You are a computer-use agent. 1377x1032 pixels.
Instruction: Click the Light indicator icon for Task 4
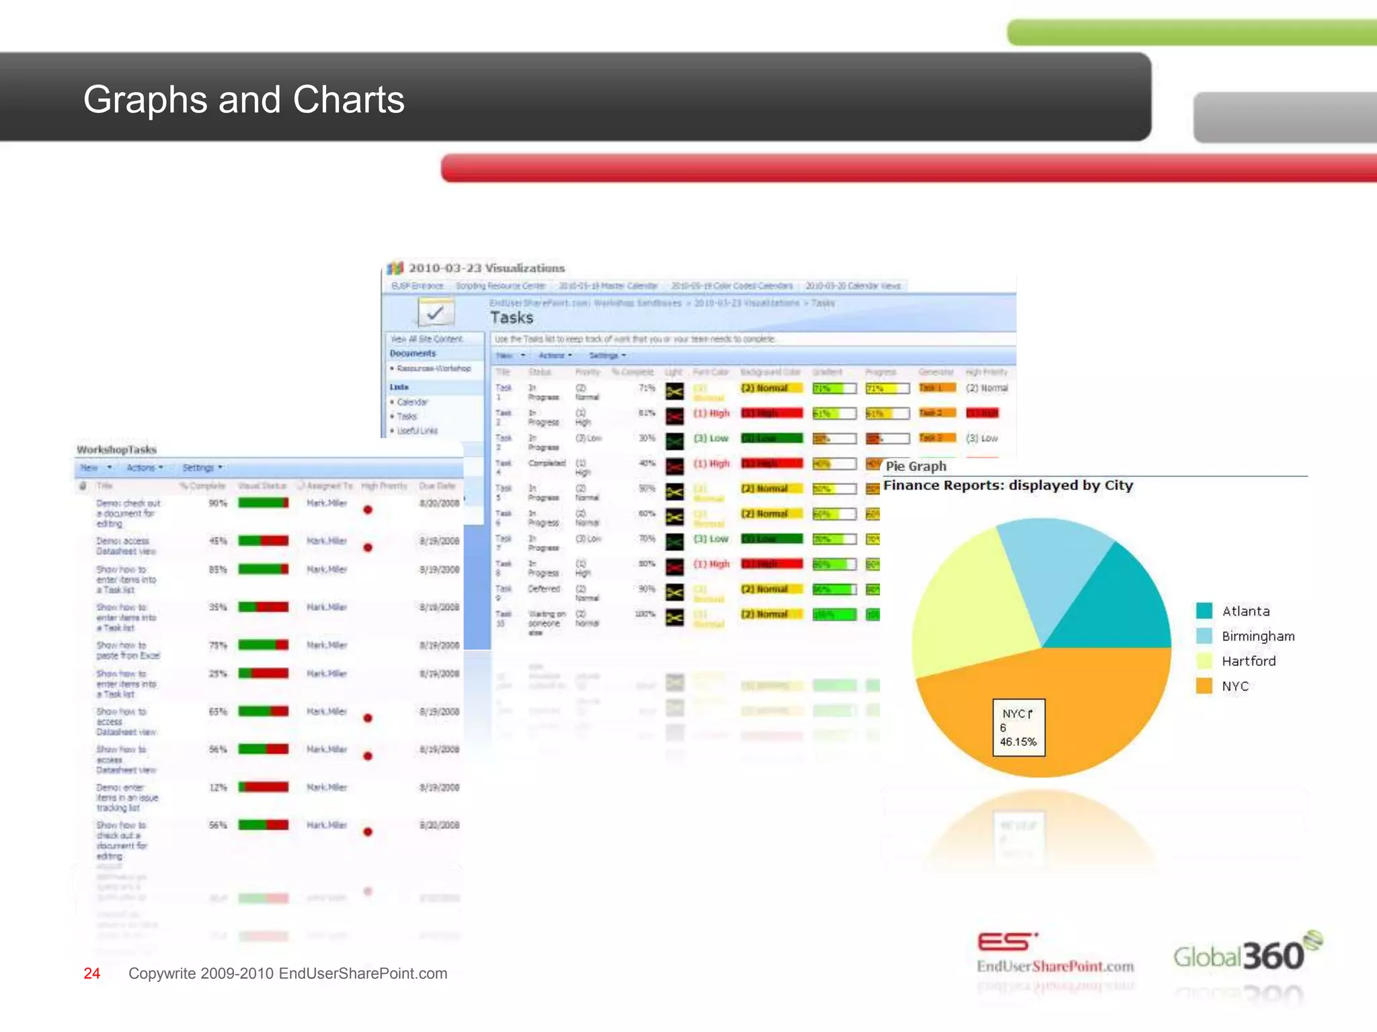click(674, 466)
